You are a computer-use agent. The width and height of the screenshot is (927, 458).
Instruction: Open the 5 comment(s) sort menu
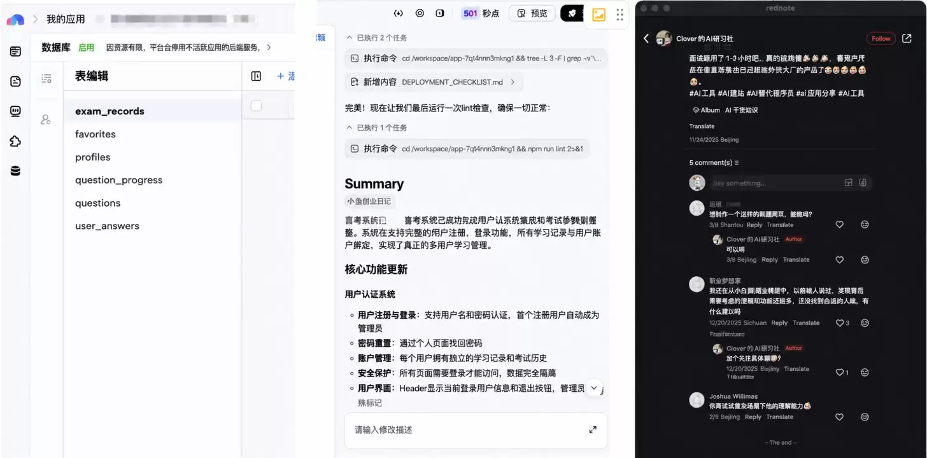[714, 163]
